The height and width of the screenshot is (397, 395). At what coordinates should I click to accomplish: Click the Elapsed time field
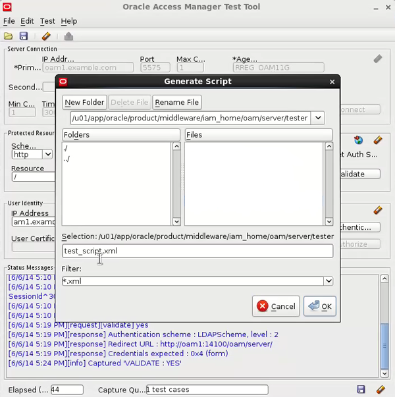67,389
